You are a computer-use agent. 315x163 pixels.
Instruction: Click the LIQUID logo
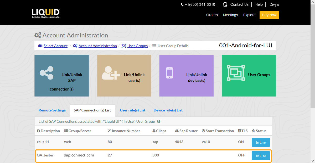click(x=46, y=13)
